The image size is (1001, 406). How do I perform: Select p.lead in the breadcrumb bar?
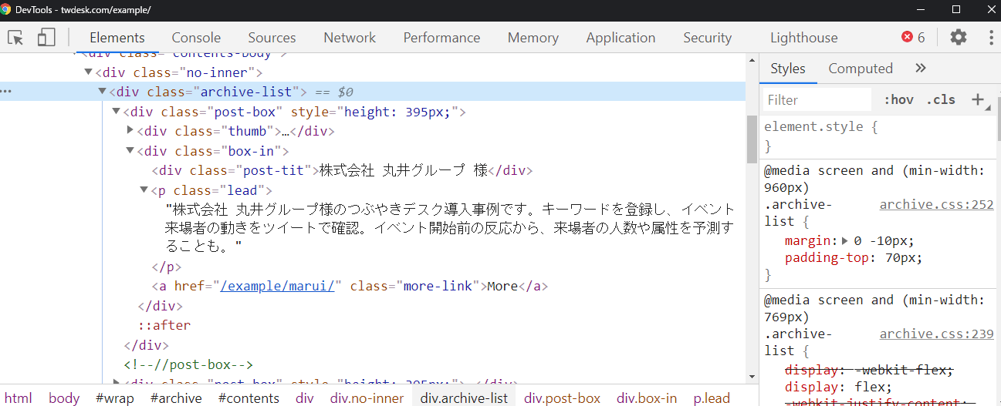click(711, 398)
